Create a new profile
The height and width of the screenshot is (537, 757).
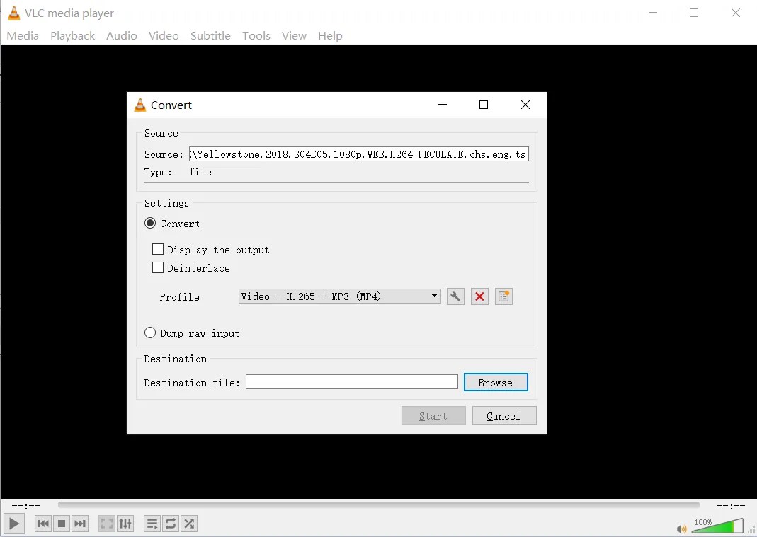pos(503,296)
